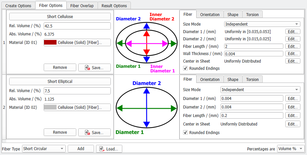Go to the Result Options tab
Image resolution: width=307 pixels, height=155 pixels.
114,6
